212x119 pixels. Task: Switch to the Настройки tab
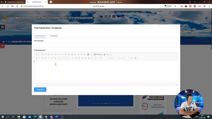(x=54, y=36)
